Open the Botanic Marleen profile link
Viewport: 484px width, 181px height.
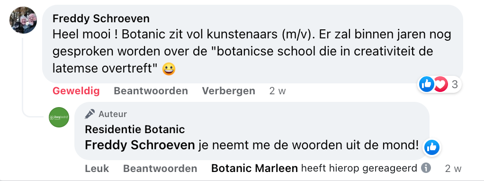click(x=254, y=168)
